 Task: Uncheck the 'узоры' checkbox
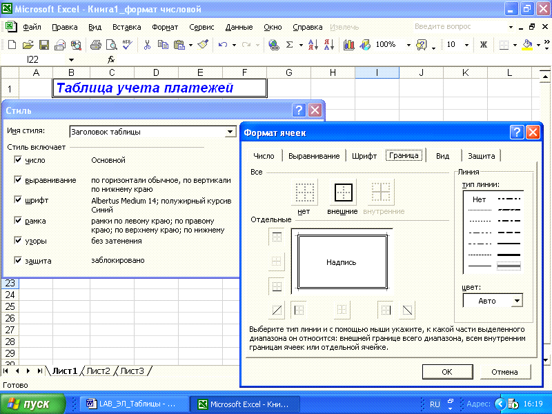(18, 240)
